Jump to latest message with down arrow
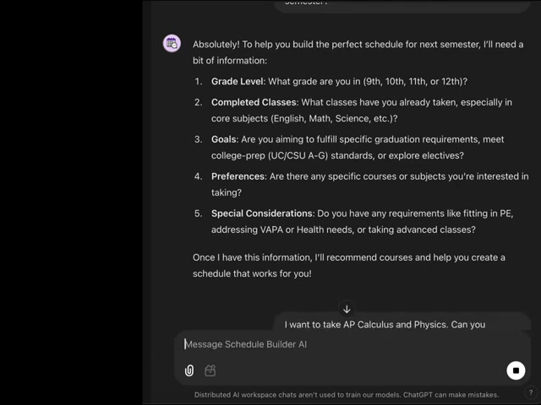Image resolution: width=541 pixels, height=405 pixels. (347, 310)
